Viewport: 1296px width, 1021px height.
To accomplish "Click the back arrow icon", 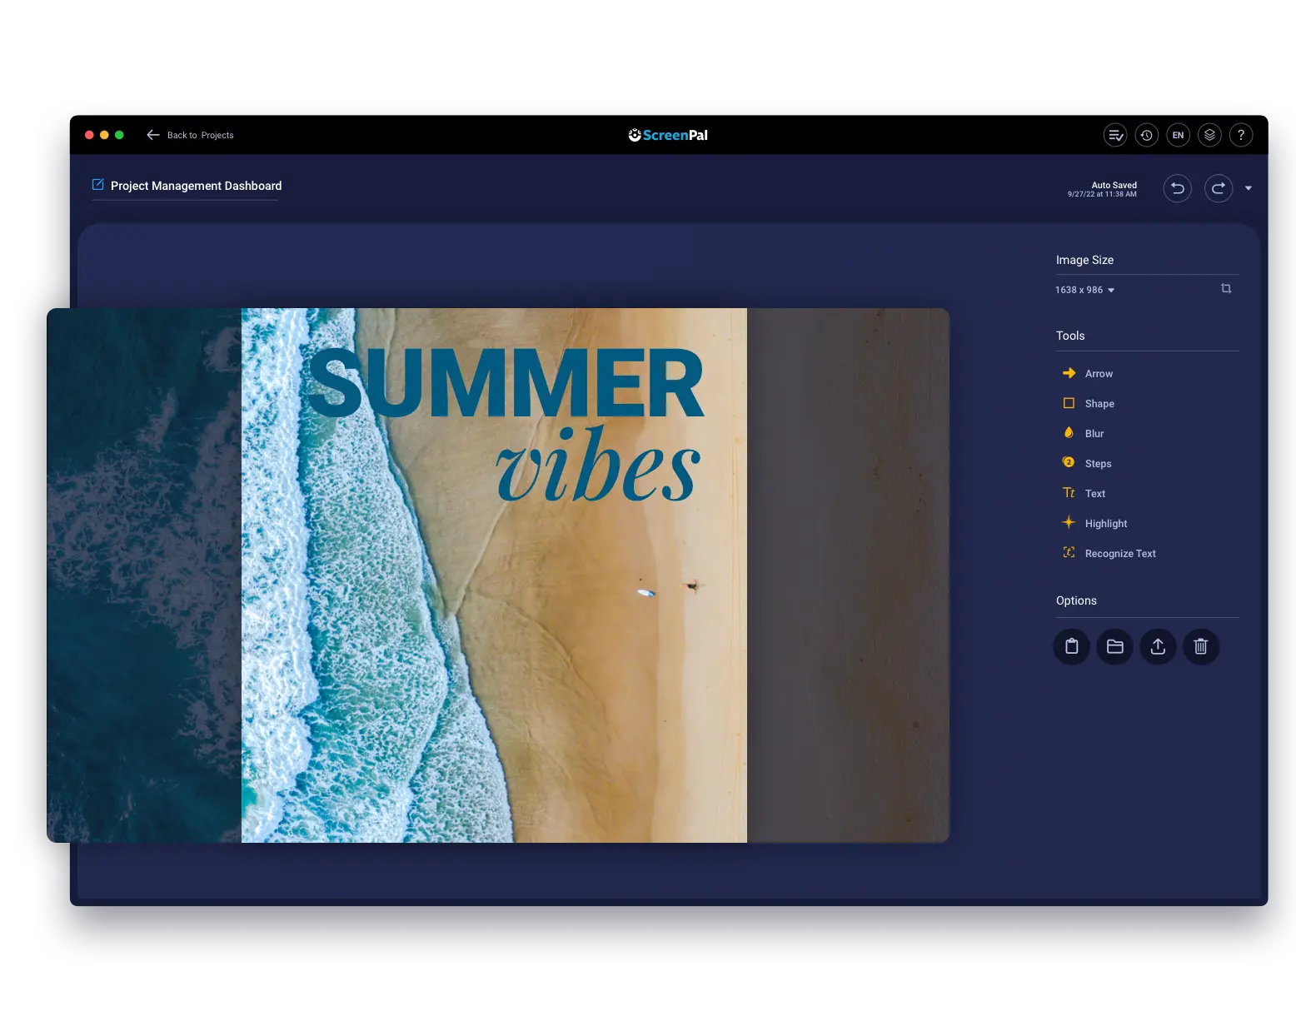I will (153, 135).
